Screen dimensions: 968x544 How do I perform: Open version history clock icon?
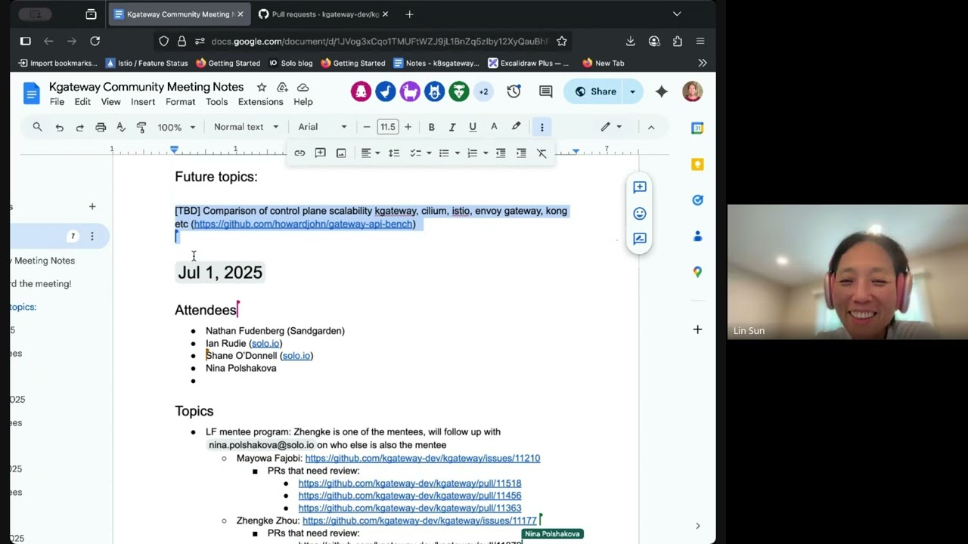click(x=513, y=91)
